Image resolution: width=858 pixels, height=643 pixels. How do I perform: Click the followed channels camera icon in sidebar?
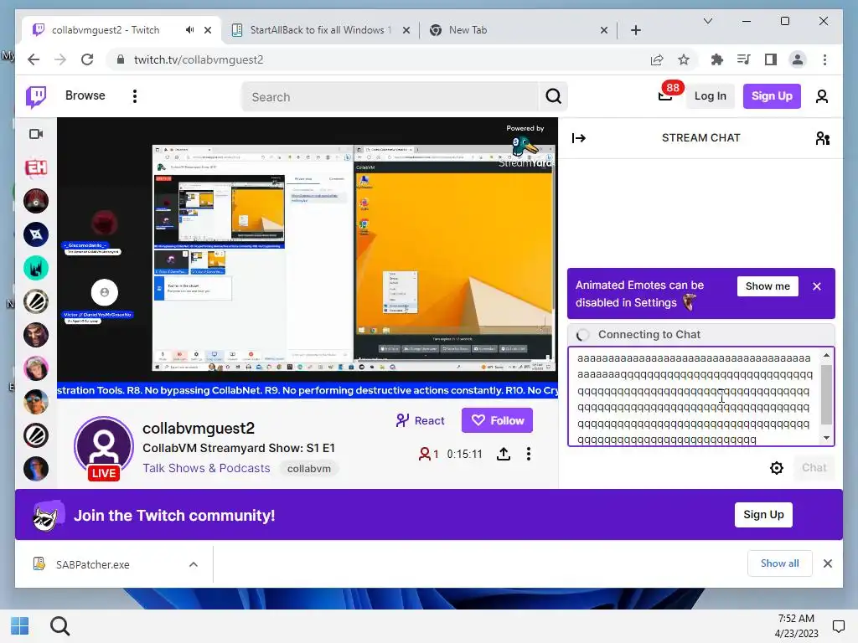(x=36, y=134)
